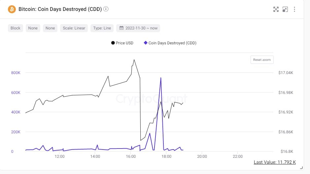This screenshot has height=174, width=310.
Task: Change the Scale: Linear setting
Action: click(x=74, y=28)
